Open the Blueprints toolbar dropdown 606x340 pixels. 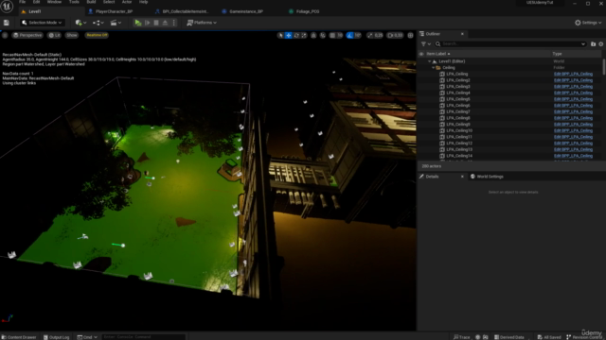98,23
